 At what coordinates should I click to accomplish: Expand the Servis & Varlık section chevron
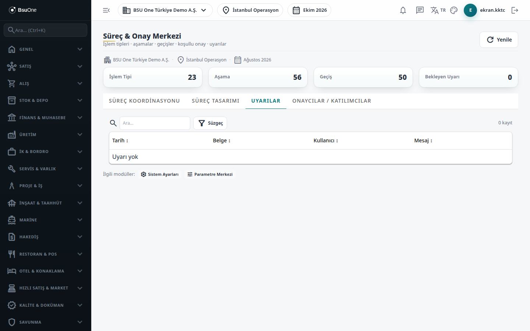(80, 169)
